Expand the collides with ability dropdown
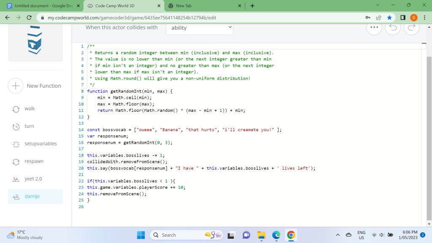432x243 pixels. point(200,28)
